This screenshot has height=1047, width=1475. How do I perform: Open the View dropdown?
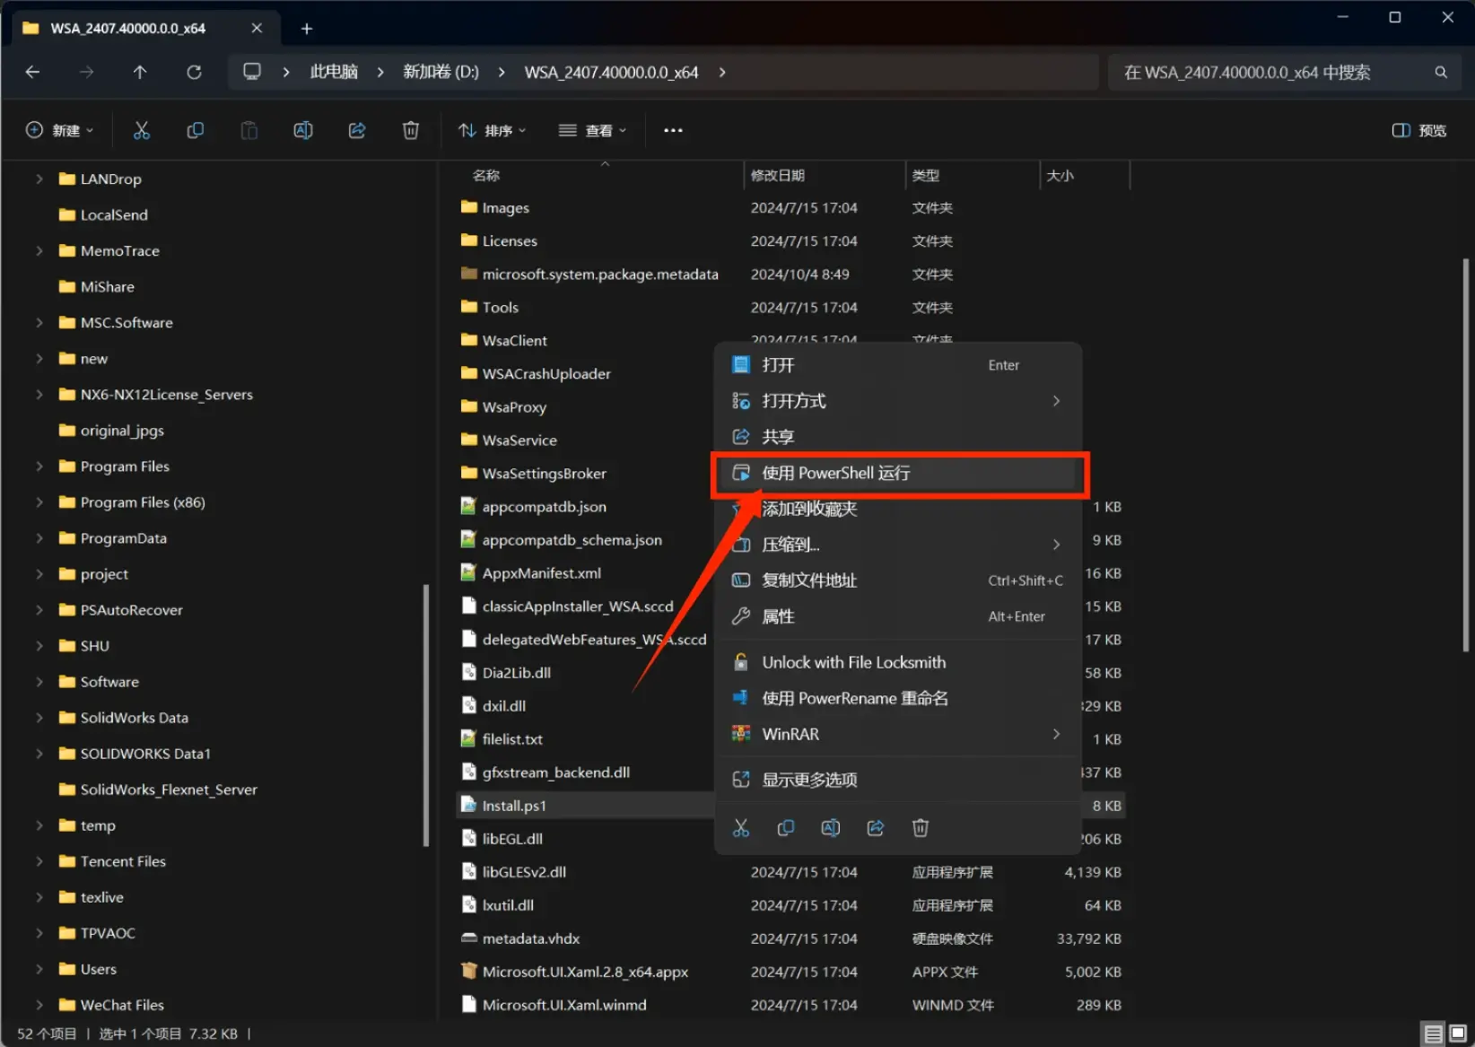click(592, 130)
